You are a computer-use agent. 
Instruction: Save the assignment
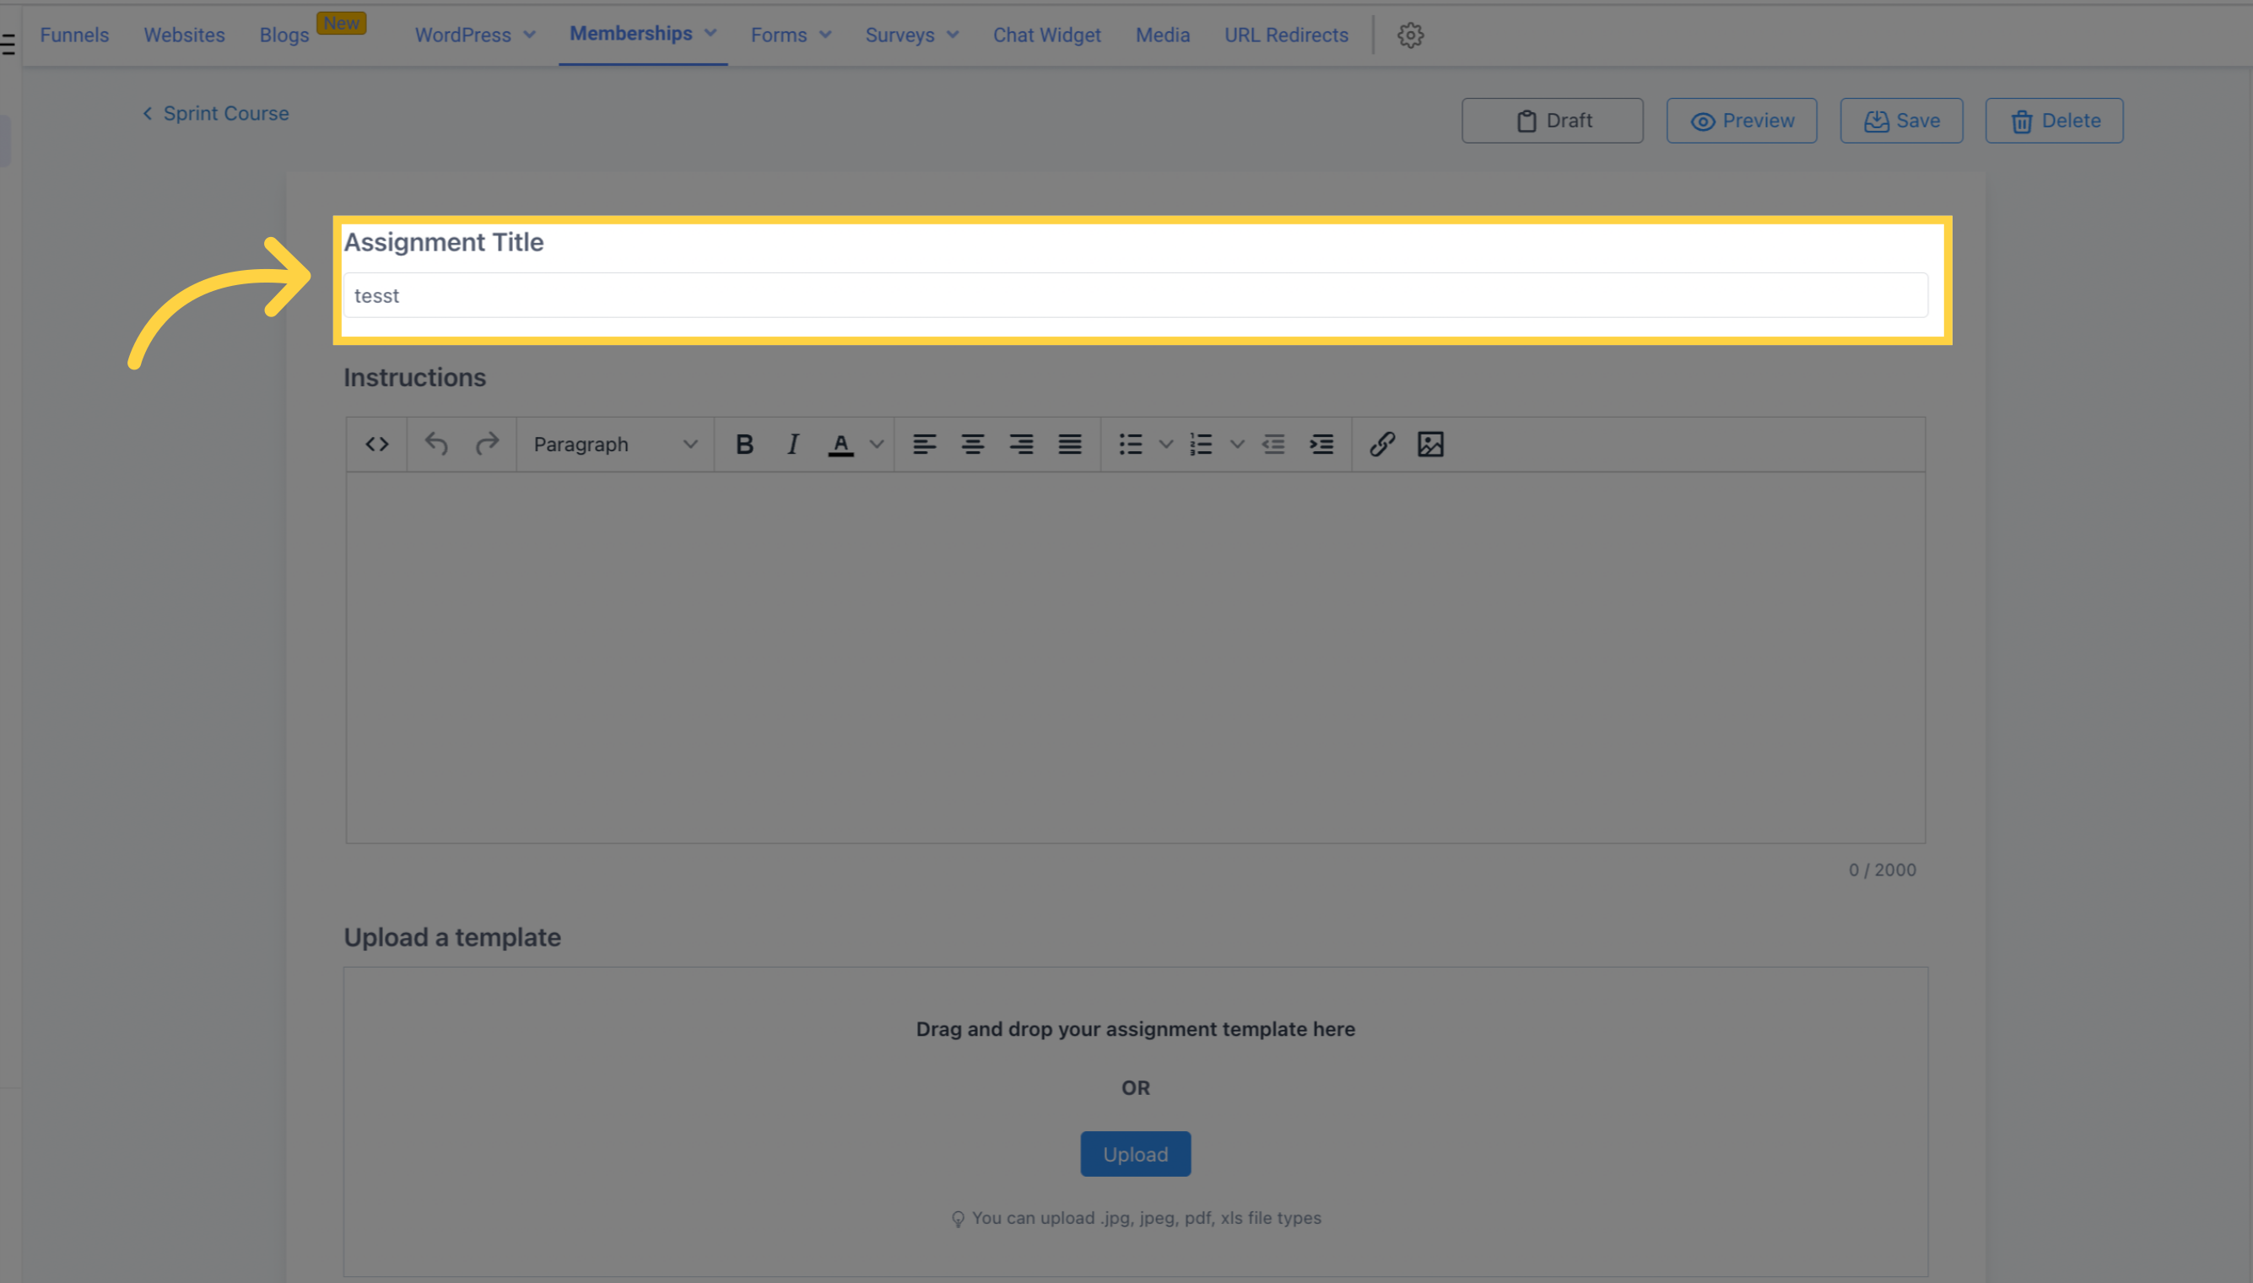pos(1900,121)
